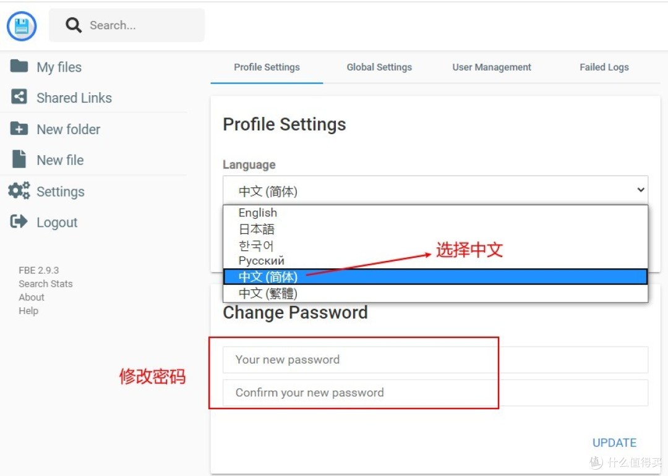Switch to Profile Settings tab

pyautogui.click(x=267, y=67)
